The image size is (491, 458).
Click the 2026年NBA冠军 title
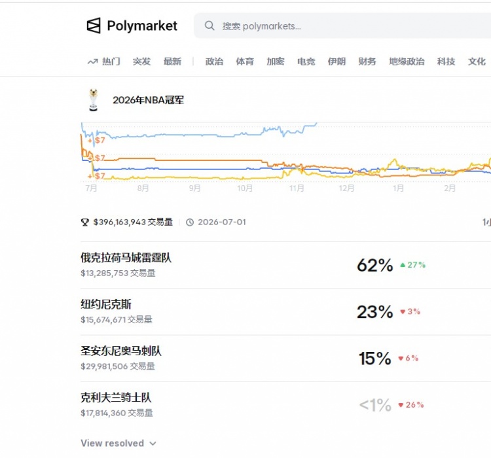click(148, 100)
